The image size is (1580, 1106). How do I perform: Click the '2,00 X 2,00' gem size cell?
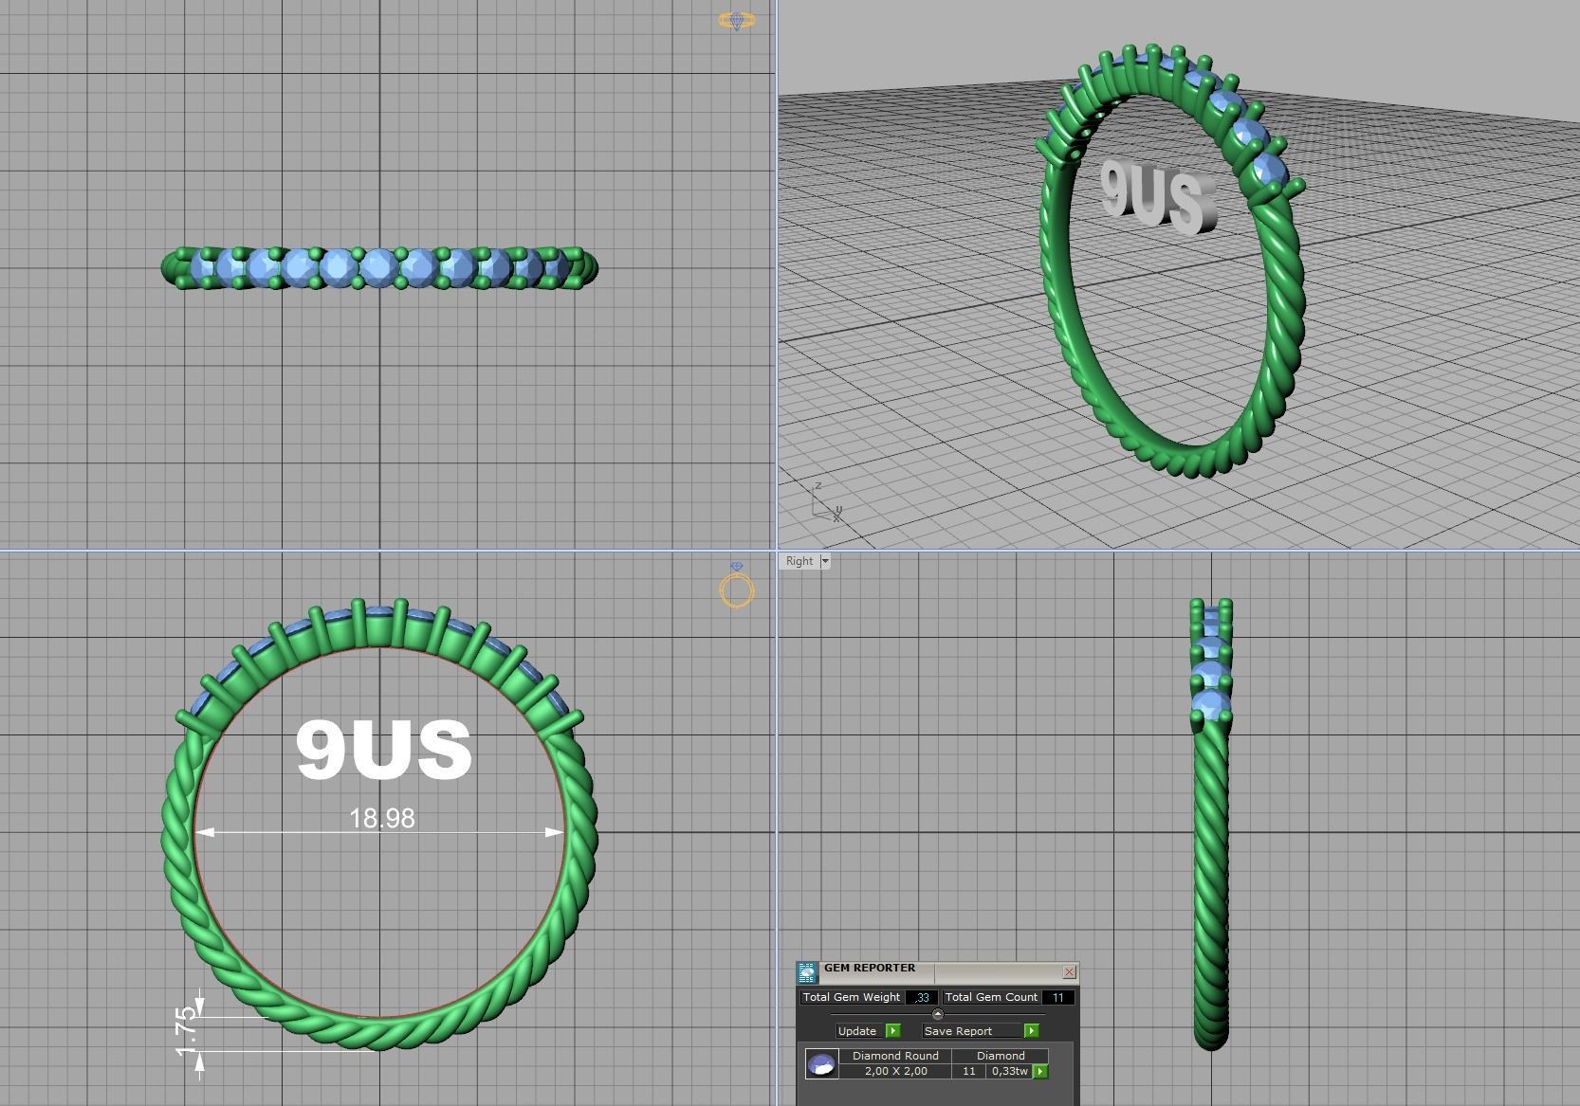pyautogui.click(x=895, y=1071)
